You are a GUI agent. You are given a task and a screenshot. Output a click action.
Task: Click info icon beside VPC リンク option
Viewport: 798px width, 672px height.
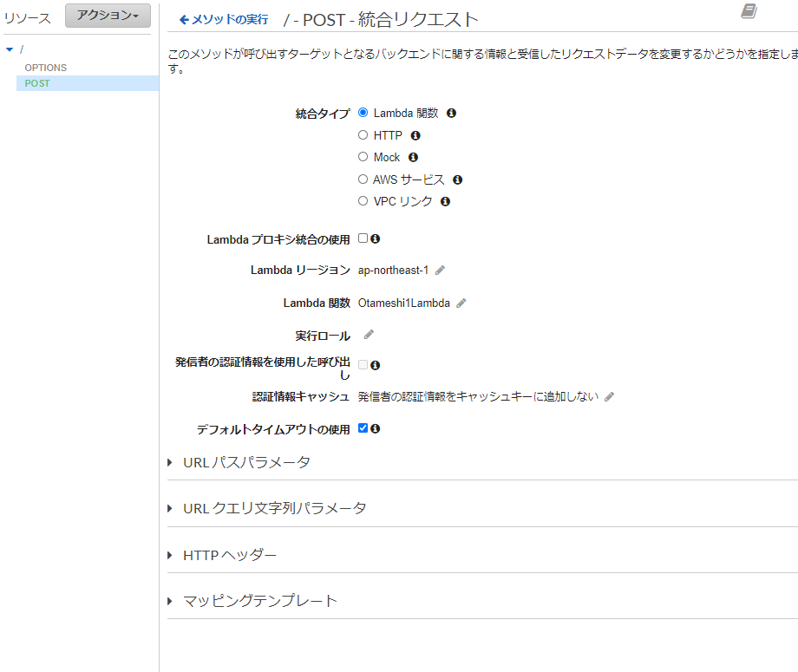(x=445, y=201)
